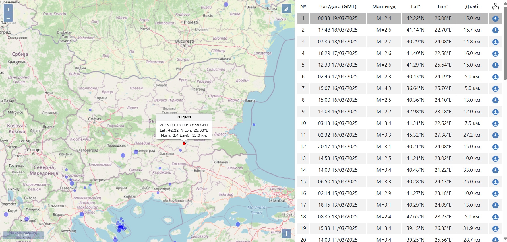
Task: Click the table's vertical scrollbar thumb
Action: pyautogui.click(x=505, y=43)
